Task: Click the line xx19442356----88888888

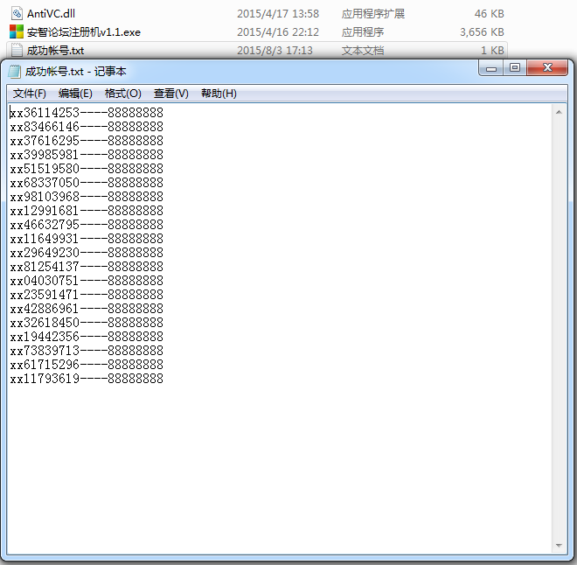Action: point(87,337)
